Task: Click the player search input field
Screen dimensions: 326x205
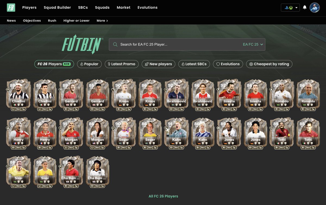Action: [x=187, y=45]
